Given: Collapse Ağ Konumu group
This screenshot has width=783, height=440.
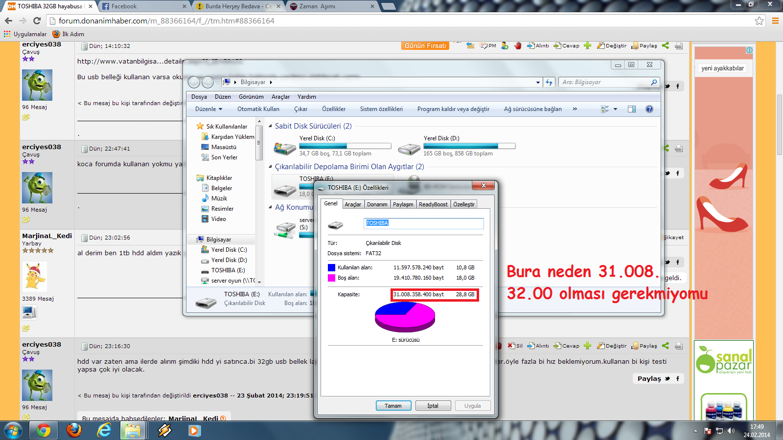Looking at the screenshot, I should 270,207.
